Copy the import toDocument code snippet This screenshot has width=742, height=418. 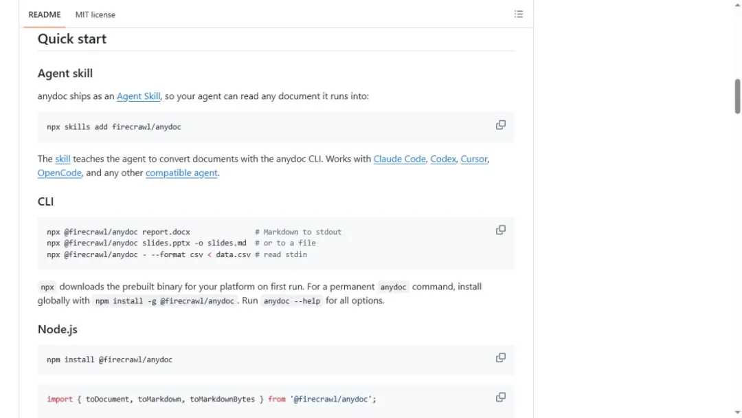tap(500, 397)
